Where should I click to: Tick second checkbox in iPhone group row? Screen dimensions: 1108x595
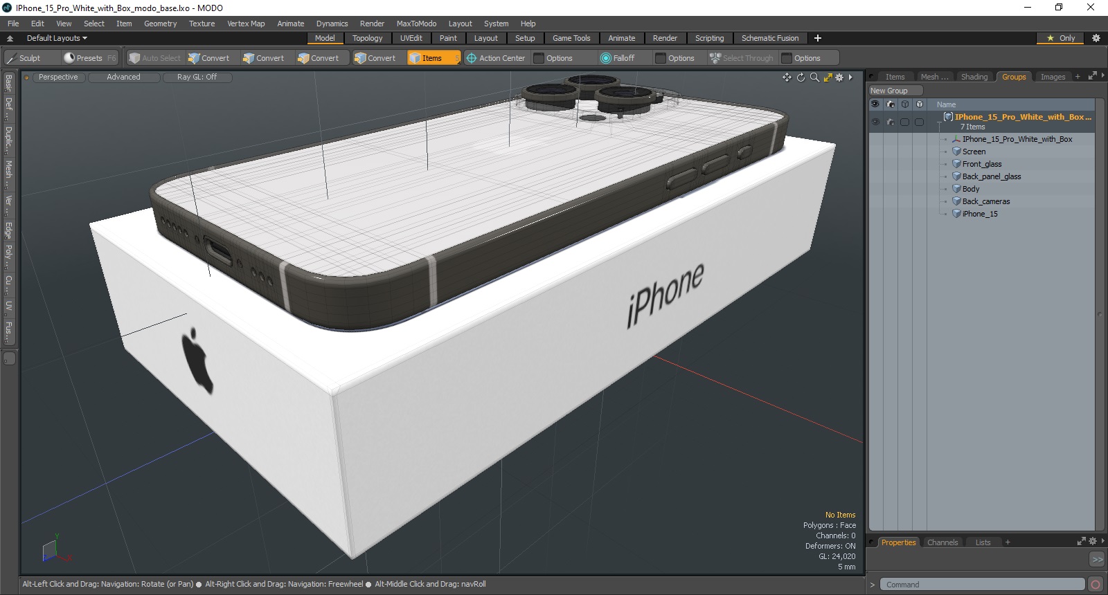point(920,122)
